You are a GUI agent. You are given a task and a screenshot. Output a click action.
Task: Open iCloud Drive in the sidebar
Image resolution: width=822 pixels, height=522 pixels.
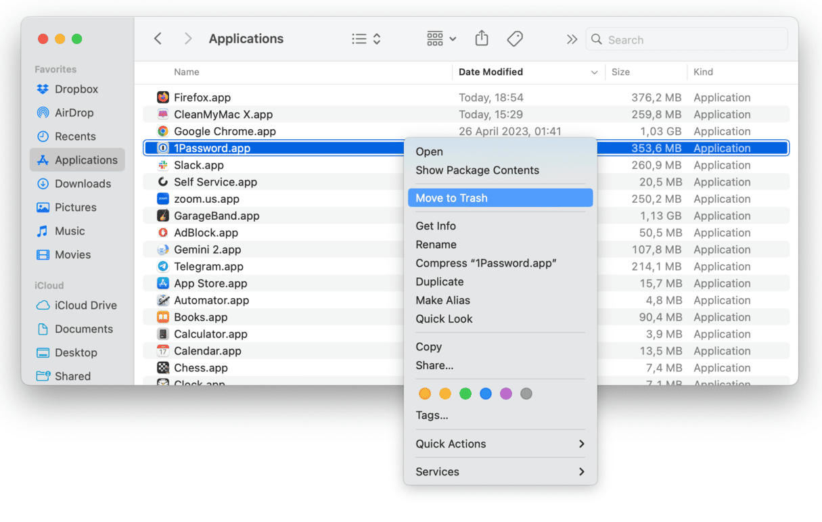[x=85, y=306]
